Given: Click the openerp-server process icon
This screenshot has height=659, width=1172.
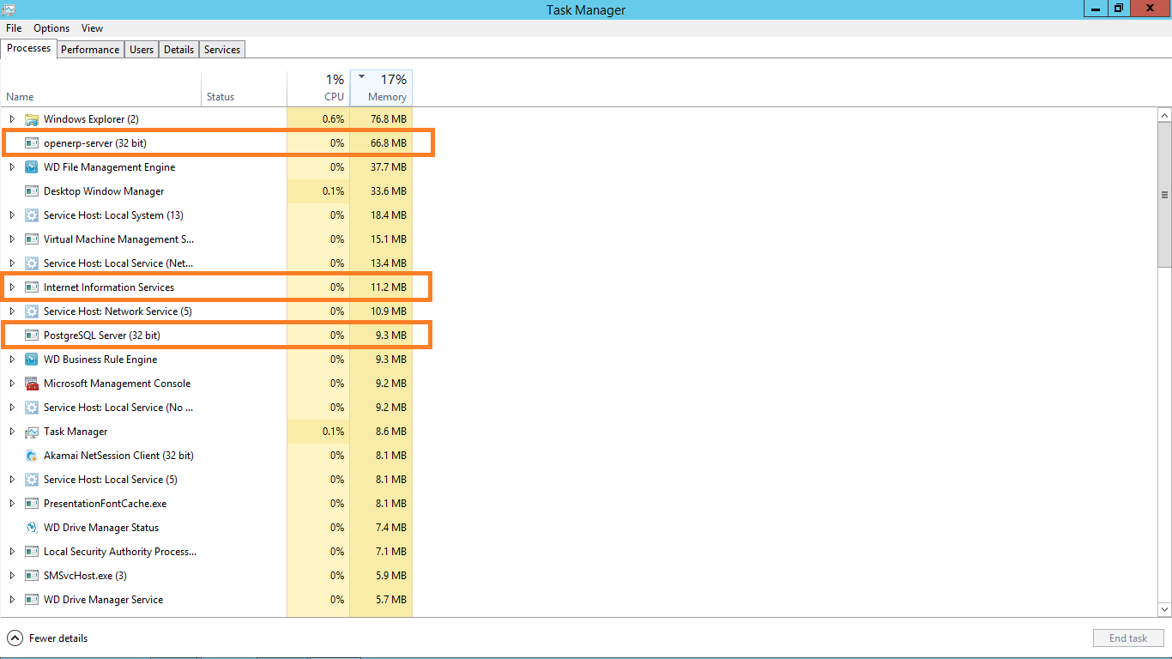Looking at the screenshot, I should [x=32, y=143].
